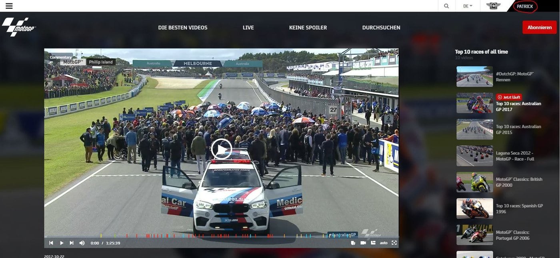This screenshot has height=258, width=560.
Task: Click the 0:00 / 1:25:39 time display
Action: click(x=105, y=243)
